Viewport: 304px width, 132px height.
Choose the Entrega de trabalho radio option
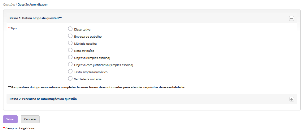point(70,36)
